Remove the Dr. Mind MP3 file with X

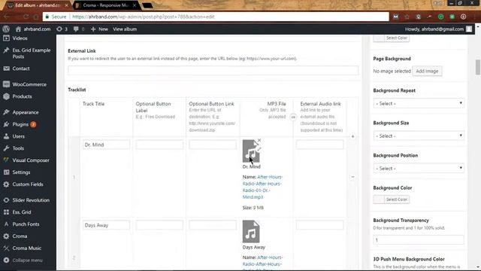[259, 141]
